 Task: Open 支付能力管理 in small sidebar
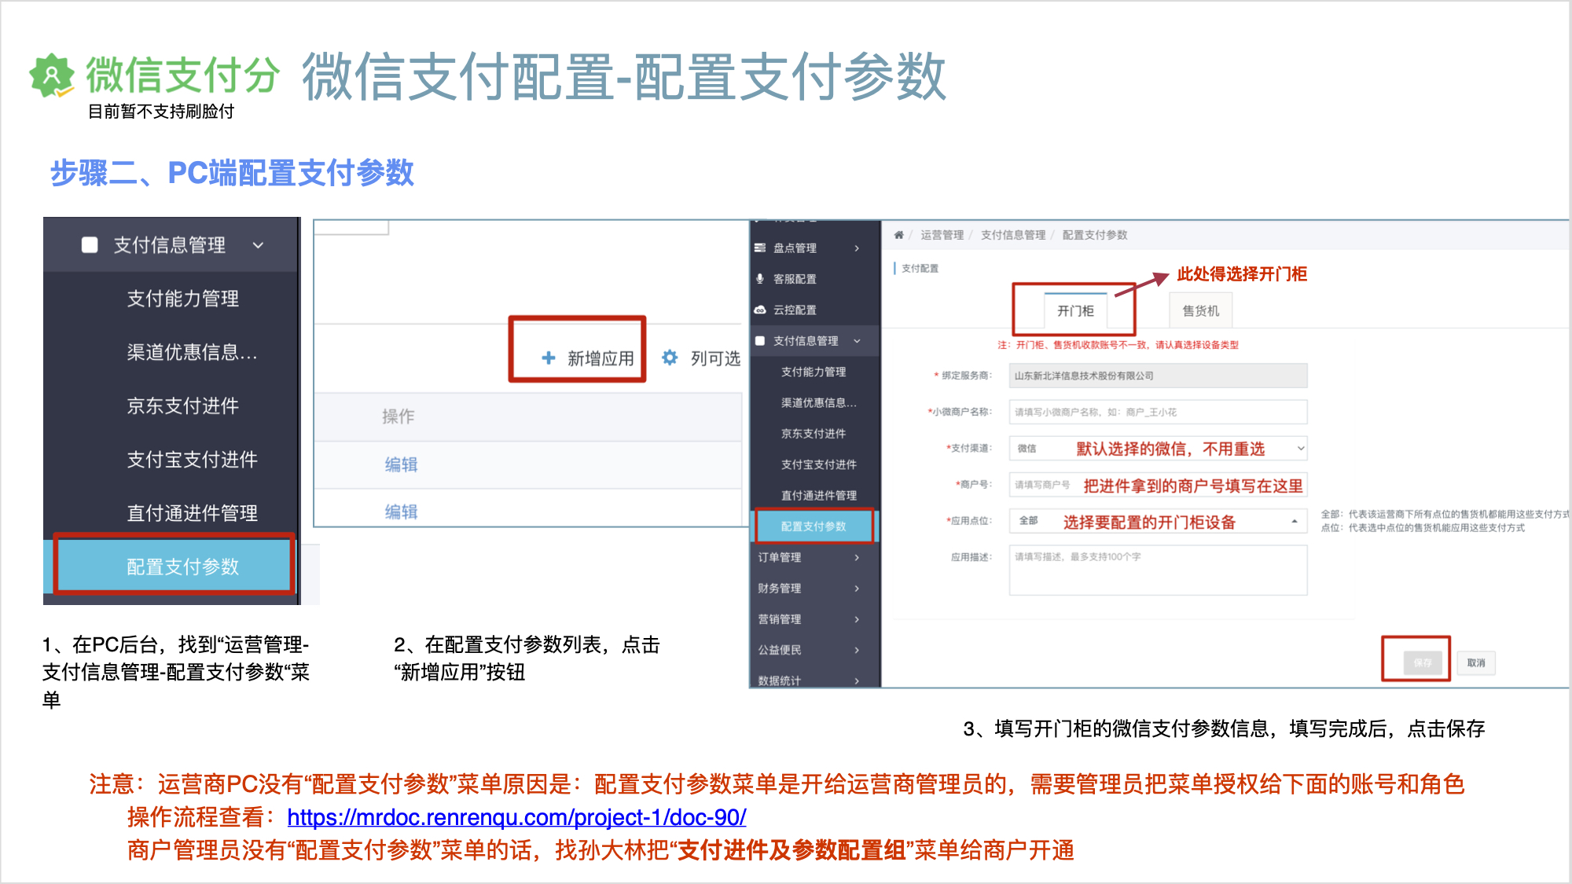pyautogui.click(x=814, y=372)
